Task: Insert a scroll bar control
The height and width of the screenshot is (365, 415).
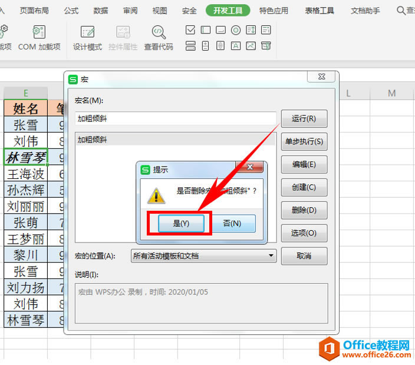Action: pos(220,46)
